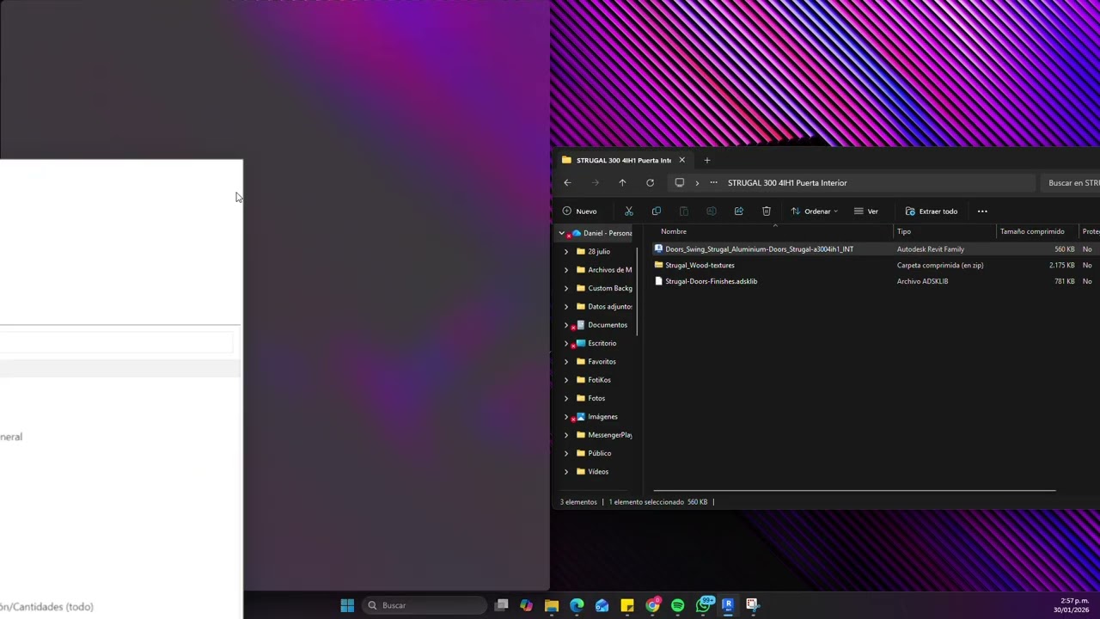Open the Videos folder in sidebar
1100x619 pixels.
coord(598,472)
